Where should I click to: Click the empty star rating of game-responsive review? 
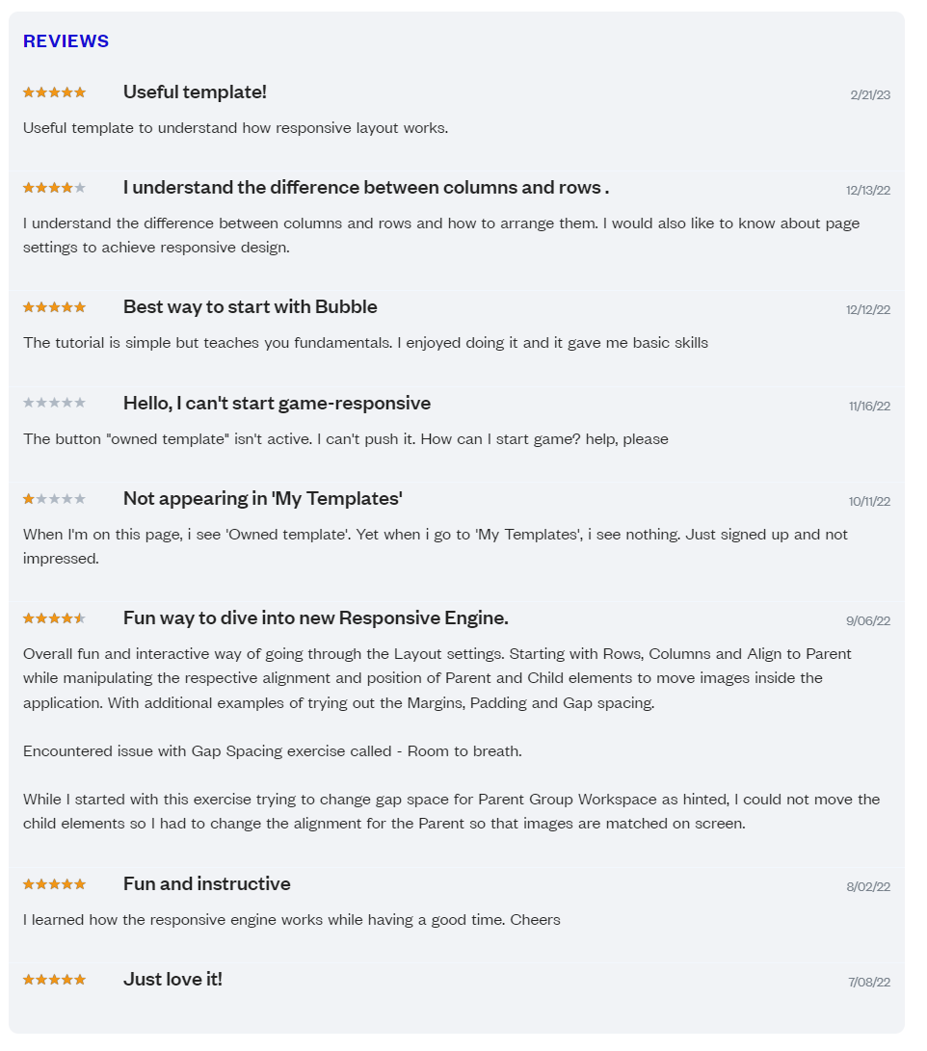[x=54, y=403]
